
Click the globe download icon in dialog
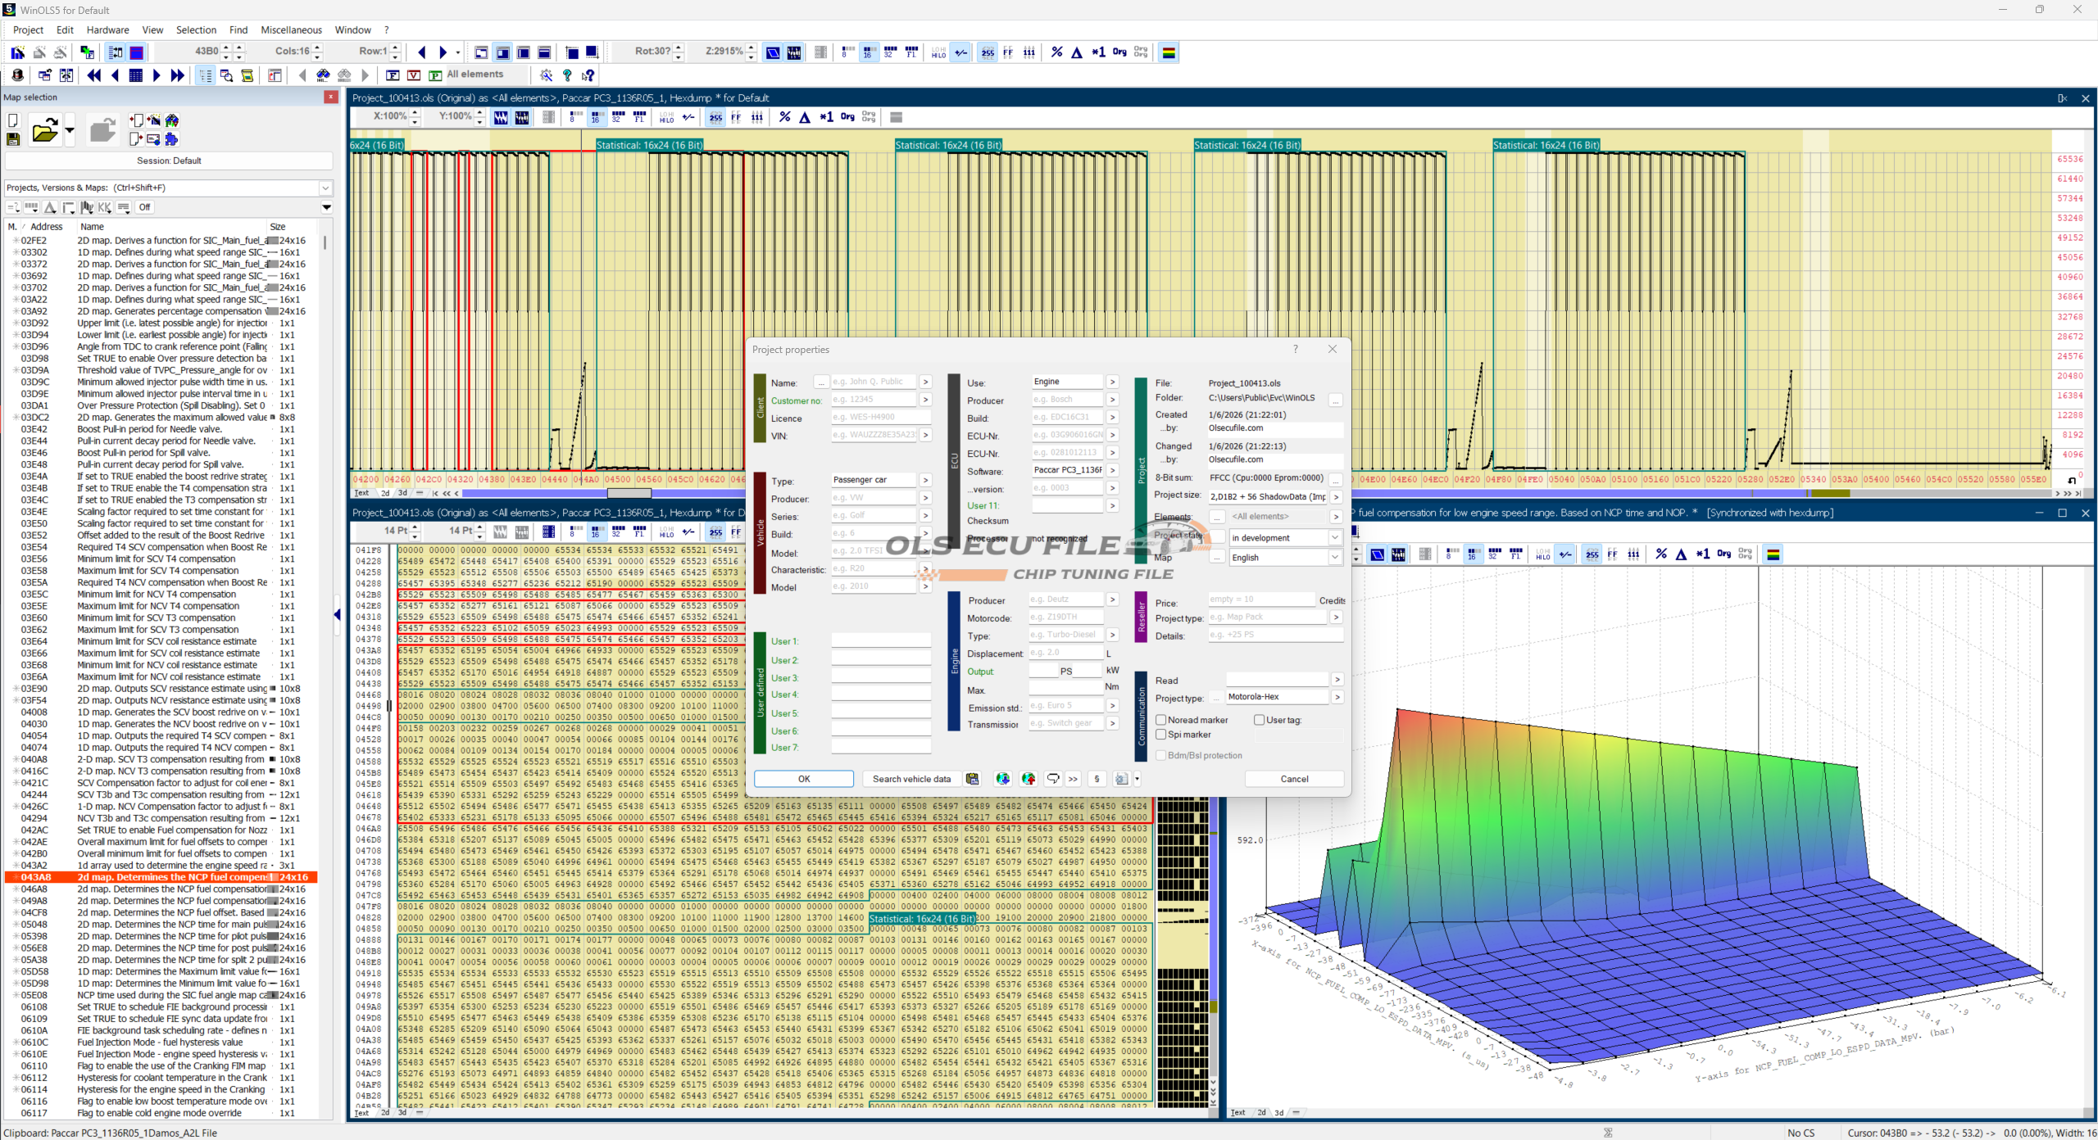tap(1002, 779)
